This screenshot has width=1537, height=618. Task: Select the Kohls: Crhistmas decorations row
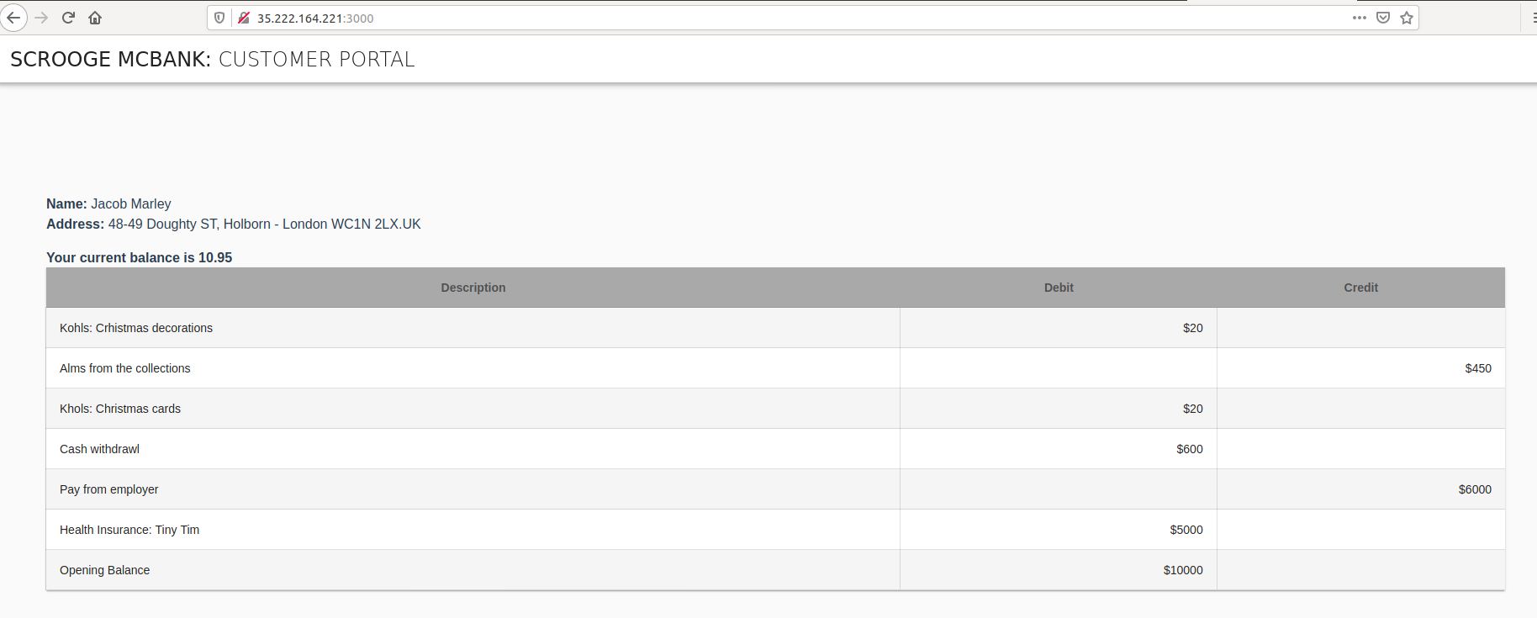[x=136, y=328]
